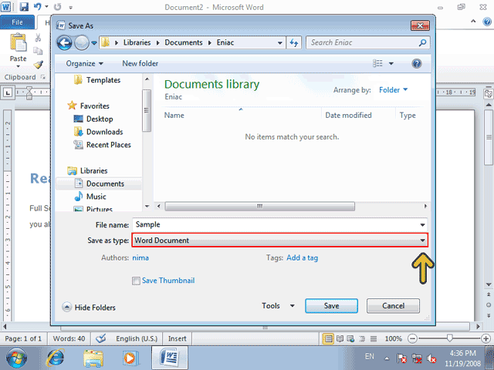Open the Organize menu
The width and height of the screenshot is (494, 370).
click(84, 63)
